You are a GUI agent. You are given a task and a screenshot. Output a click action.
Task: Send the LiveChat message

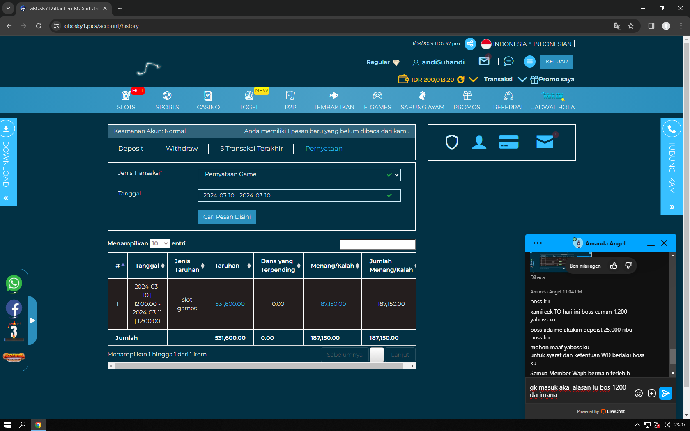[x=665, y=393]
